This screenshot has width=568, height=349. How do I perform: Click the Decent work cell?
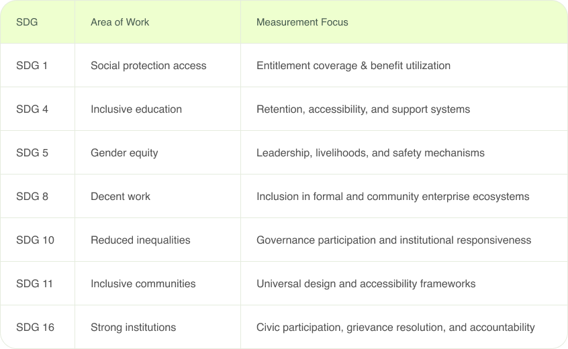pos(120,197)
